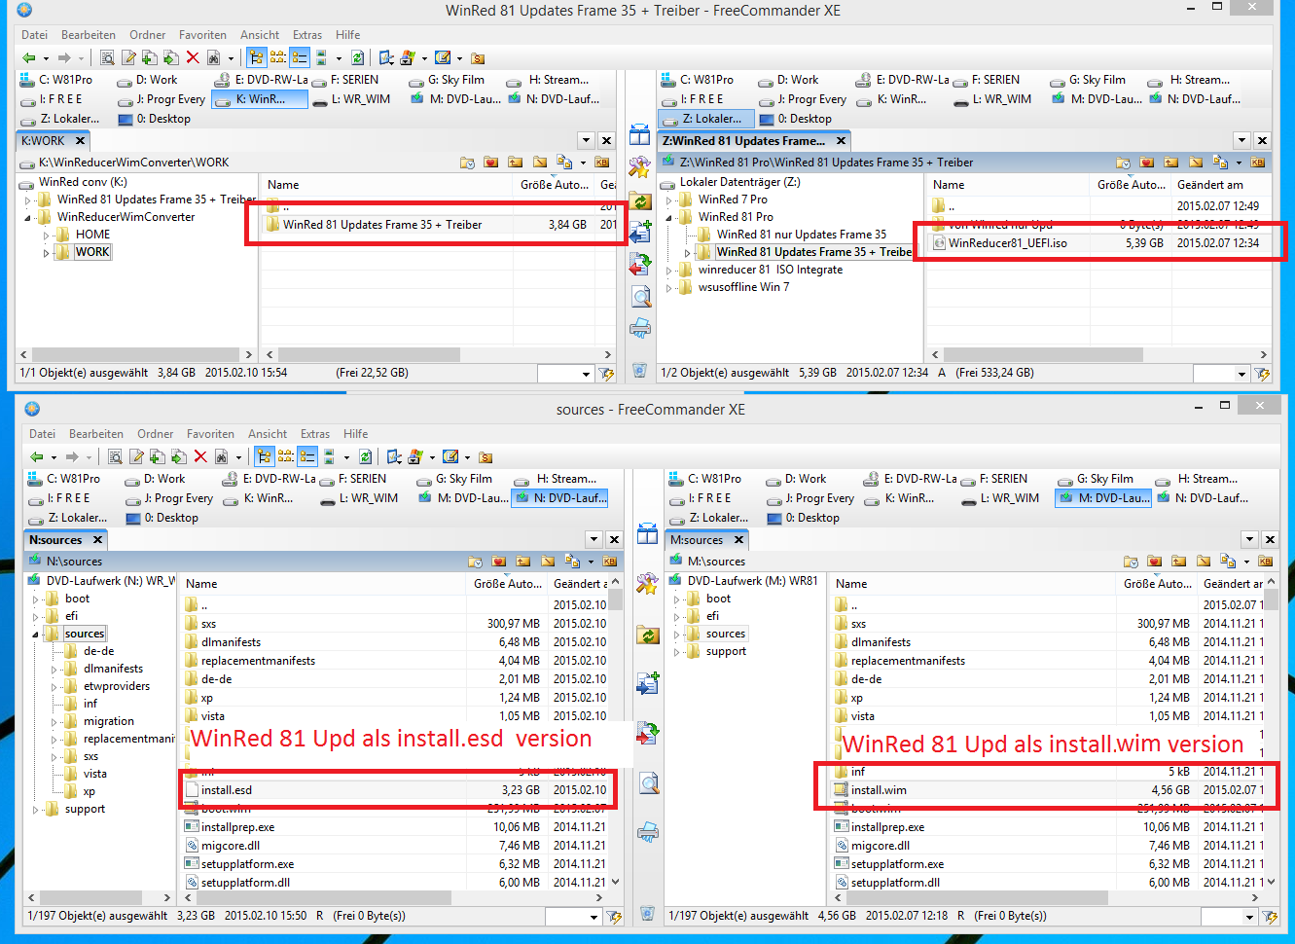1295x944 pixels.
Task: Expand the HOME folder in the K: tree
Action: [46, 235]
